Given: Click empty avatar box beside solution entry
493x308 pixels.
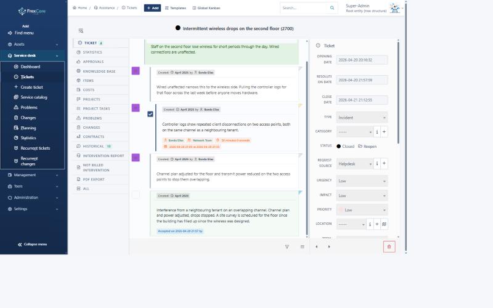Looking at the screenshot, I should pyautogui.click(x=136, y=195).
